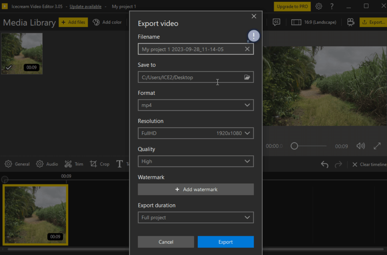387x255 pixels.
Task: Click the blue Export button
Action: pyautogui.click(x=225, y=242)
